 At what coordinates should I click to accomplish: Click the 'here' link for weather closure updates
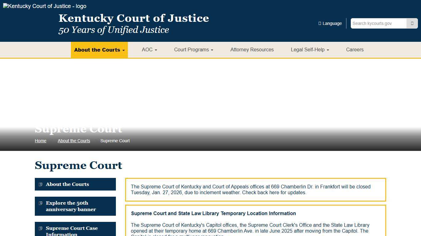pyautogui.click(x=273, y=192)
